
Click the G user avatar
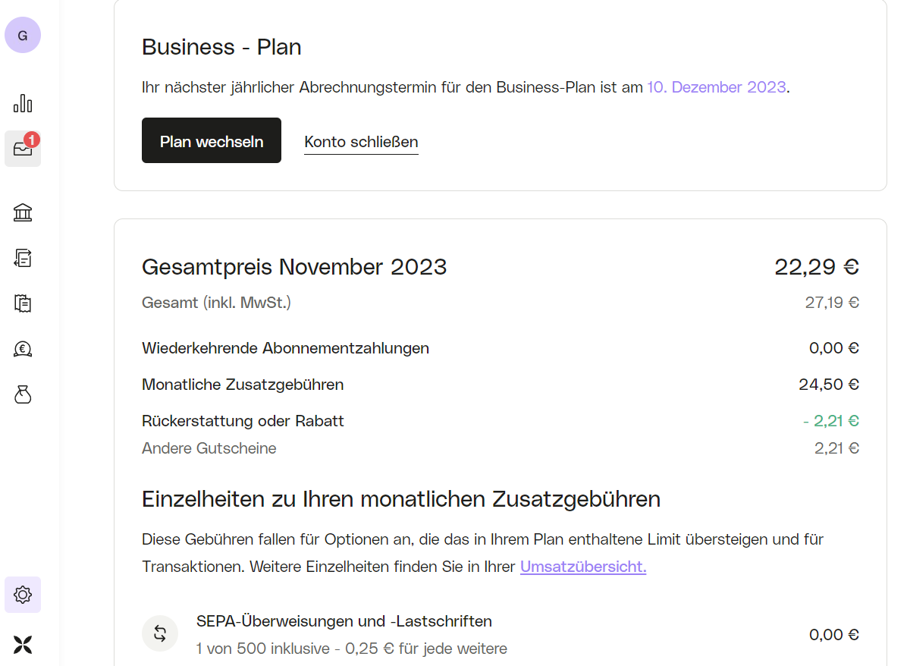click(x=23, y=36)
